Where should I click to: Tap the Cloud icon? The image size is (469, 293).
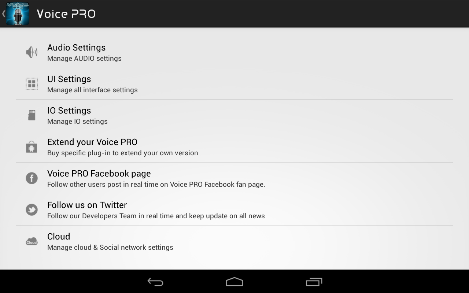(x=32, y=241)
